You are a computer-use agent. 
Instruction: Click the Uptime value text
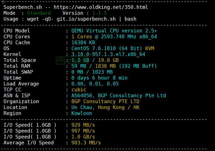tap(99, 78)
